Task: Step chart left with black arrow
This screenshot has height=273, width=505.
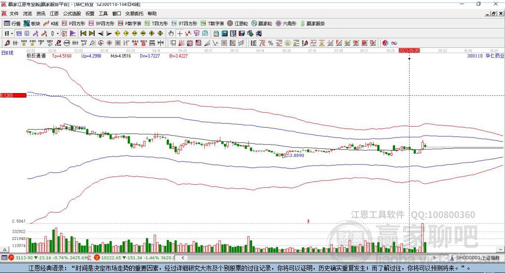Action: point(101,34)
